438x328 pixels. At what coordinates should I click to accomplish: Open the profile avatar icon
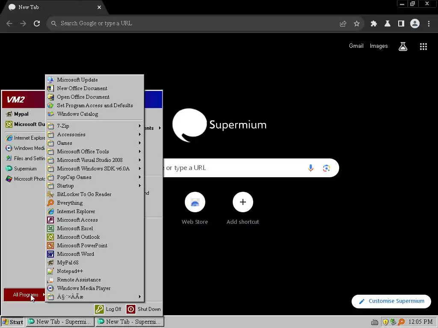[x=415, y=23]
